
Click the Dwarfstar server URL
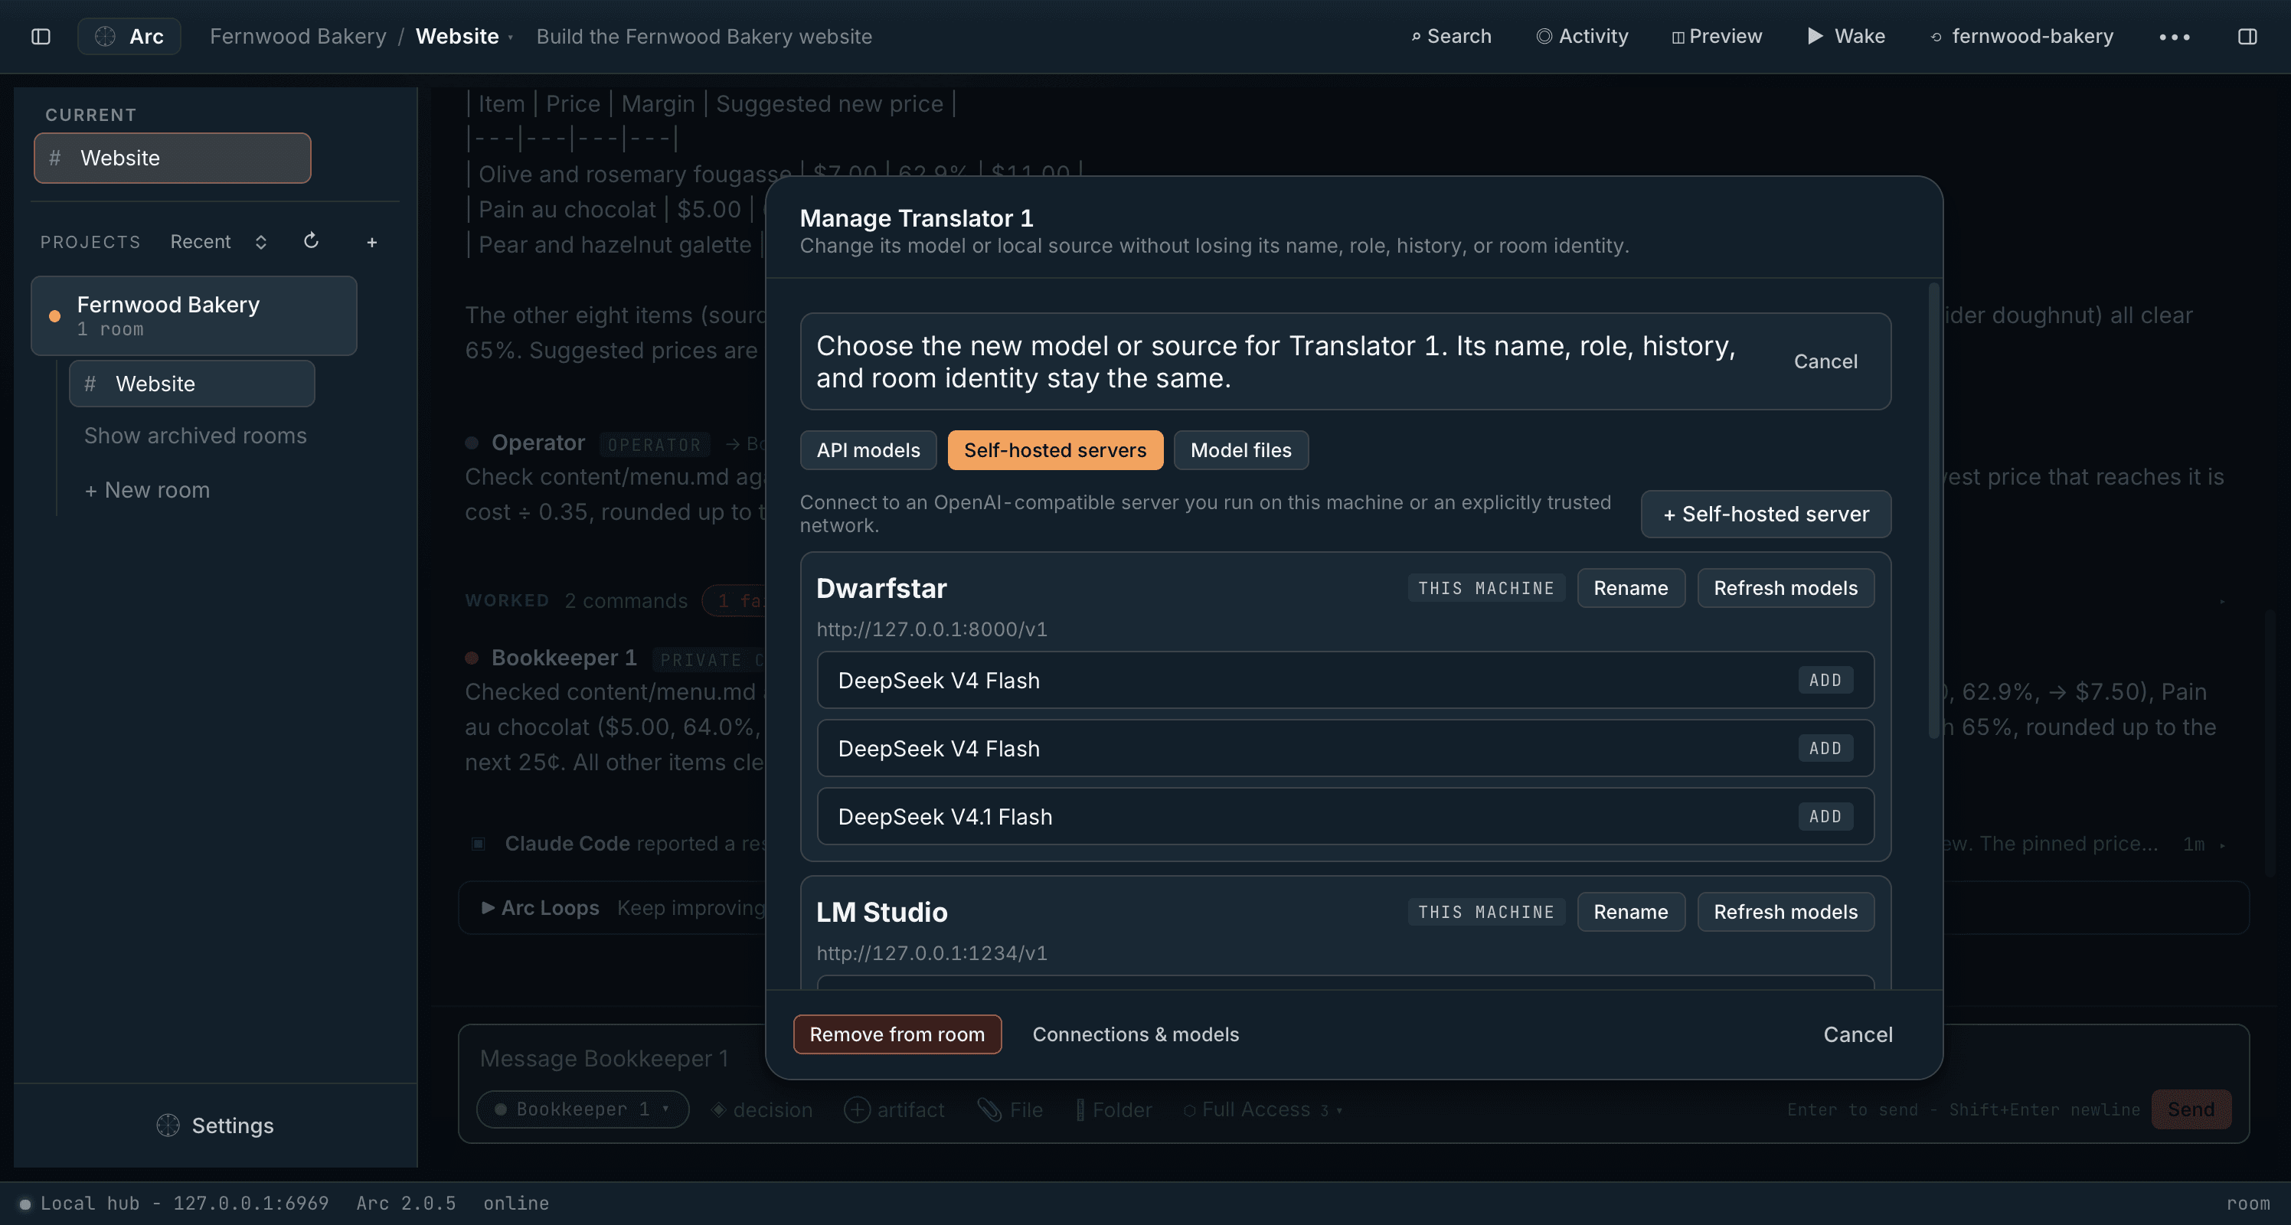[931, 629]
